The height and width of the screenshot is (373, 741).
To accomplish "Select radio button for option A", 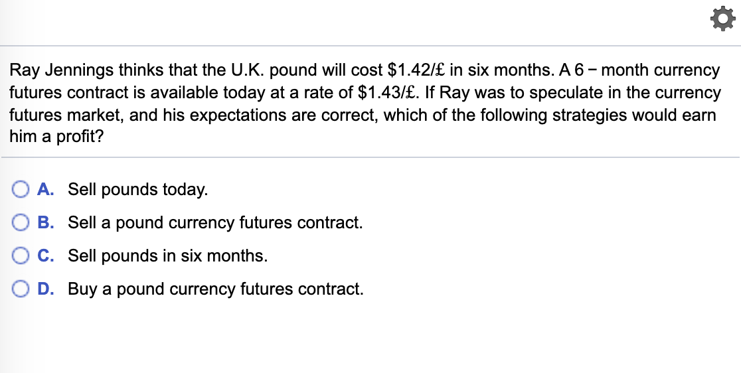I will (x=21, y=189).
